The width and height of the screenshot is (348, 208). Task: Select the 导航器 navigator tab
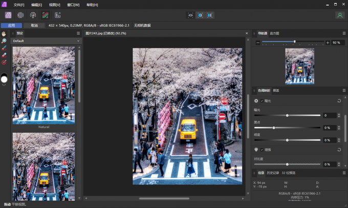coord(263,33)
